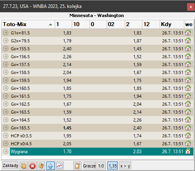The image size is (195, 171).
Task: Click odds 1,95 in the HCP x0:3.5 row
Action: point(67,136)
